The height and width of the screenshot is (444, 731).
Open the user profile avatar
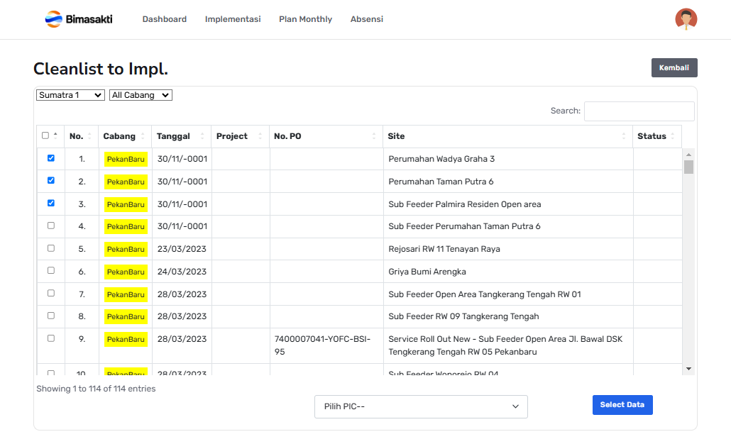coord(686,19)
